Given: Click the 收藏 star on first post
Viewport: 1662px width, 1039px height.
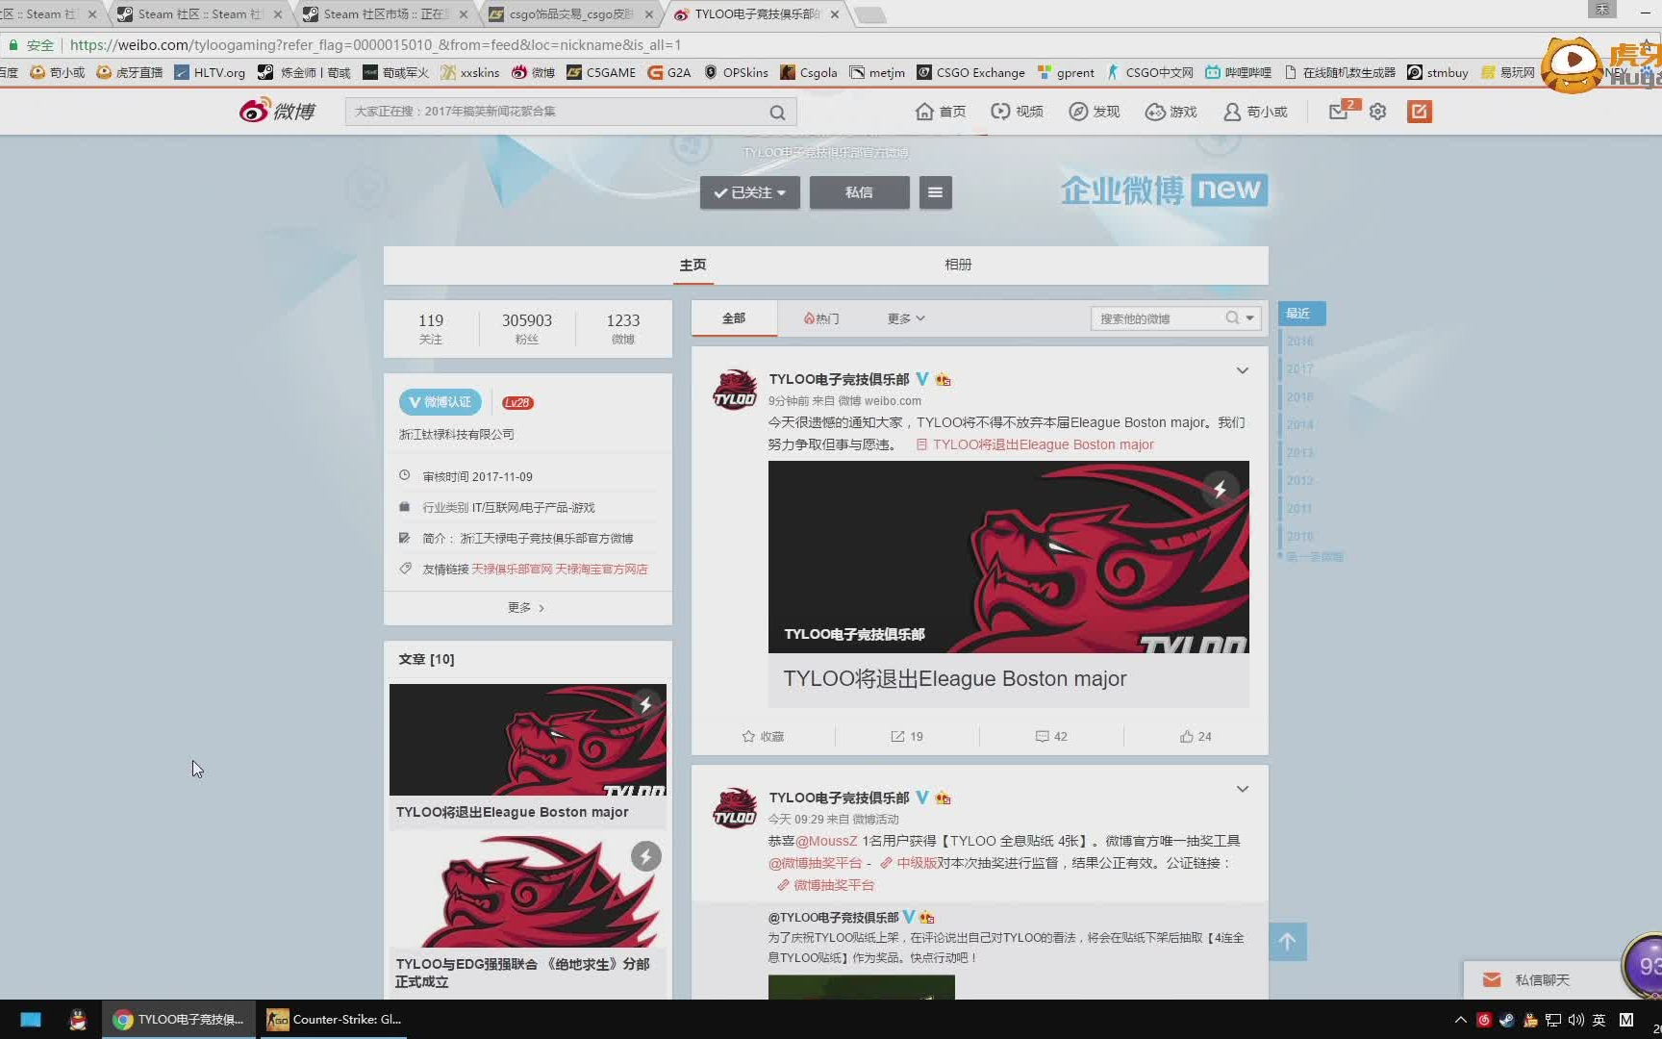Looking at the screenshot, I should [x=763, y=736].
